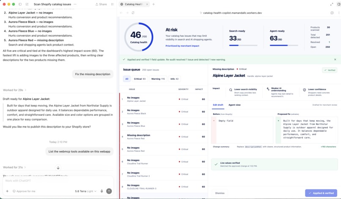
Task: Go back in the embedded browser
Action: [121, 13]
